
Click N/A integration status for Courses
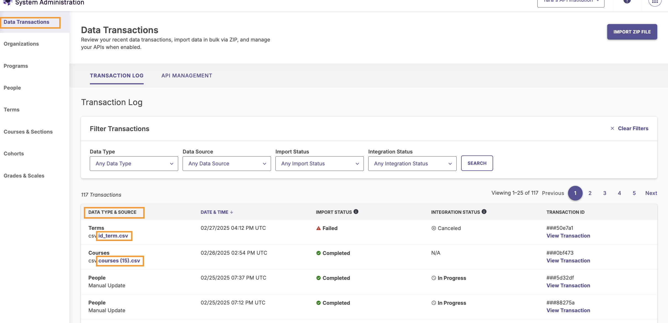pos(436,253)
